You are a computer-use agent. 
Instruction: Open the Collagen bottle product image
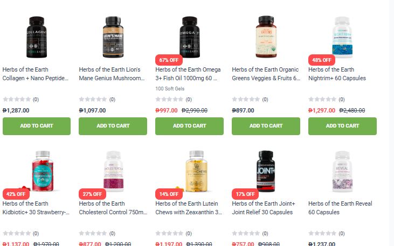[37, 37]
